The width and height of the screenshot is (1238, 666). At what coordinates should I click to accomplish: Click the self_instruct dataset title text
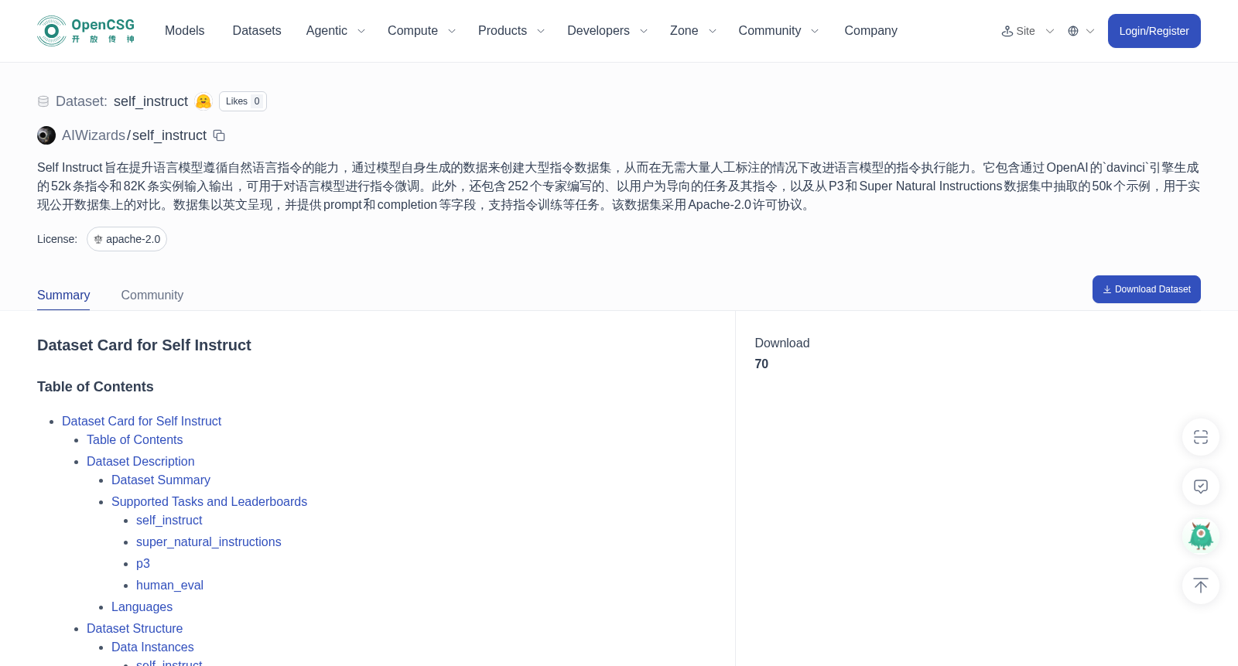pos(151,101)
